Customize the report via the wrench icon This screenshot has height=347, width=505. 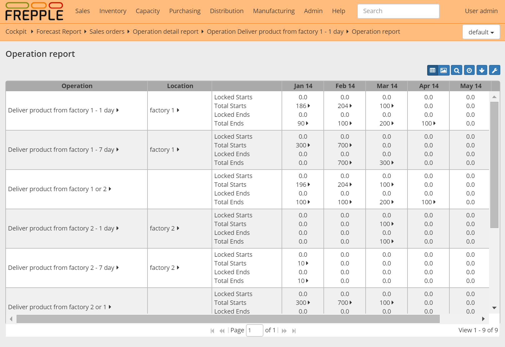click(x=494, y=70)
